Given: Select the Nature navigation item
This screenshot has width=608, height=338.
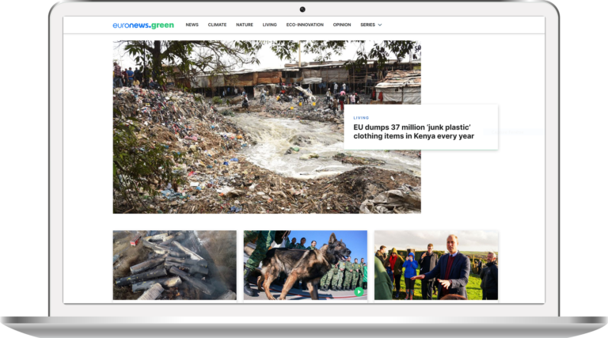Looking at the screenshot, I should click(245, 25).
